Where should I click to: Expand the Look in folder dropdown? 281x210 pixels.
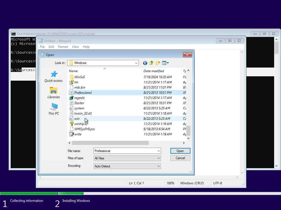(x=136, y=63)
